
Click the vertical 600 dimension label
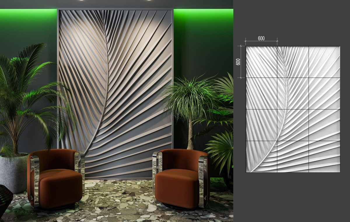click(238, 62)
